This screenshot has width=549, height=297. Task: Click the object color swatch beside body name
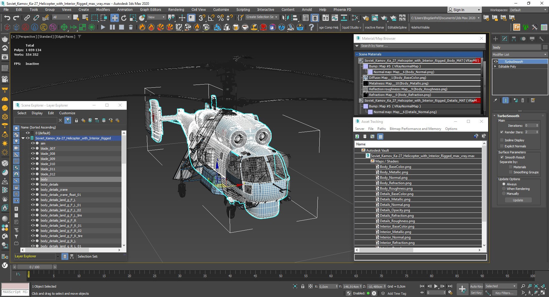click(x=545, y=47)
